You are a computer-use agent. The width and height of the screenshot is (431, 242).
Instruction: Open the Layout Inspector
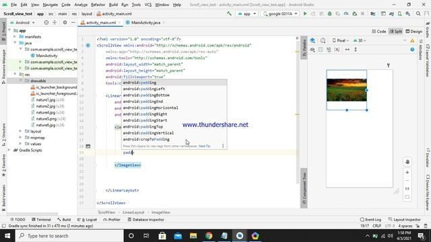pyautogui.click(x=404, y=220)
